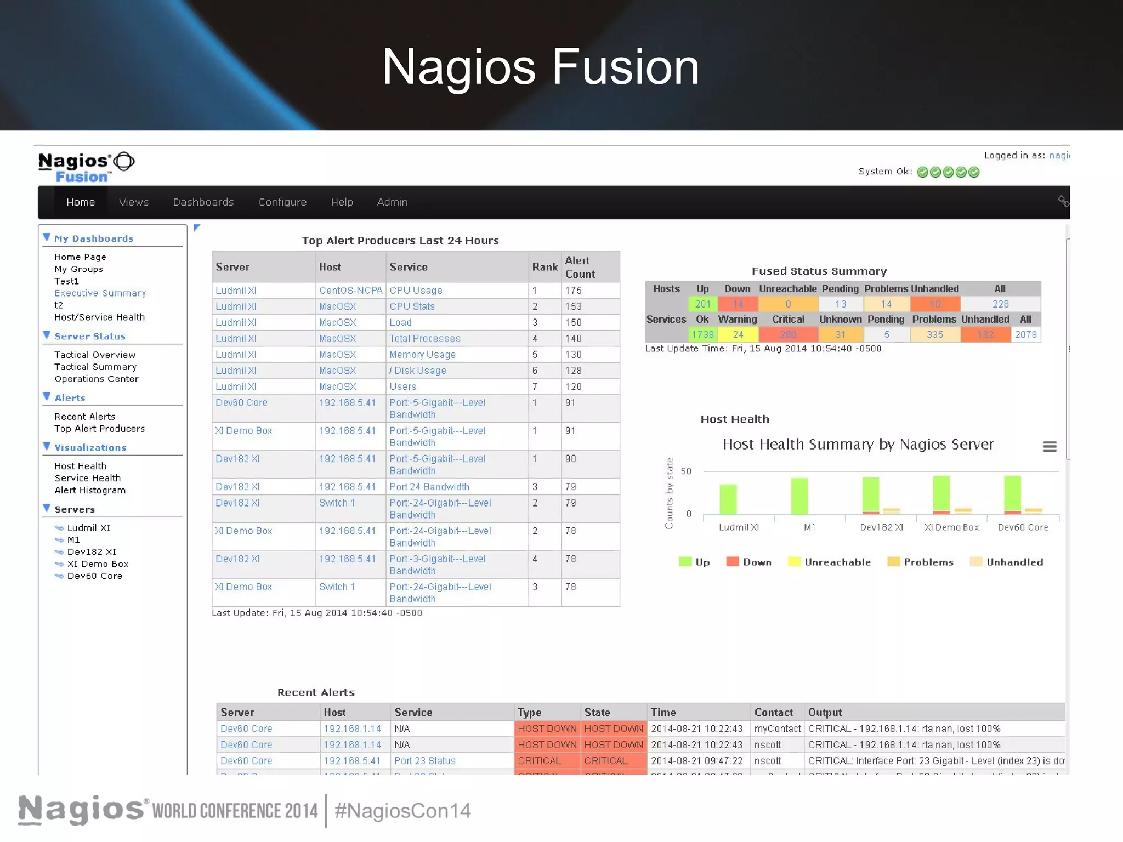Open the Home menu tab

pyautogui.click(x=81, y=202)
